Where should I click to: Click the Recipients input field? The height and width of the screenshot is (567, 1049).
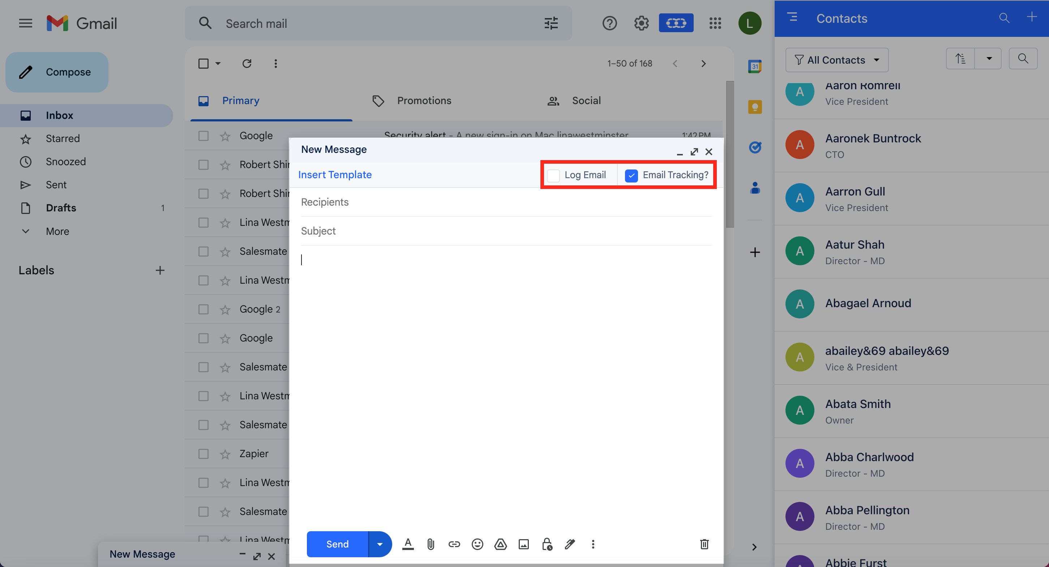point(505,202)
